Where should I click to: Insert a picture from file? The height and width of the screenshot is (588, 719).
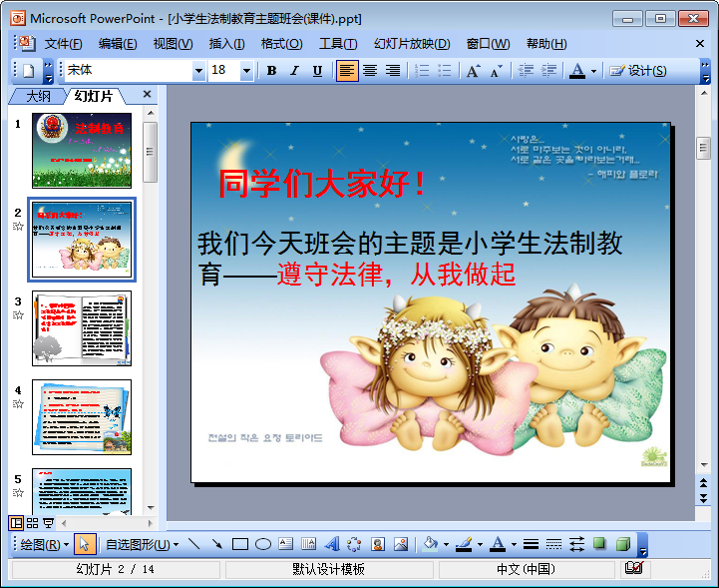click(x=401, y=544)
